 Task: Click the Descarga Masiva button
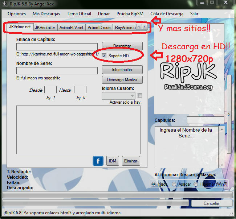[x=122, y=80]
